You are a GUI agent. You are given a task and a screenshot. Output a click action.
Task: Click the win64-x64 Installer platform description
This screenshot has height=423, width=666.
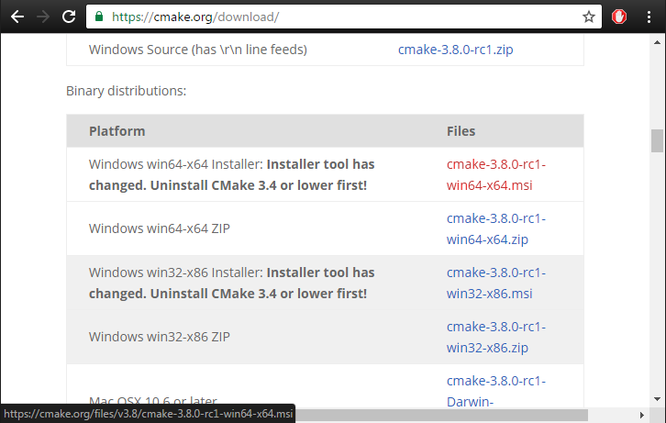[231, 174]
